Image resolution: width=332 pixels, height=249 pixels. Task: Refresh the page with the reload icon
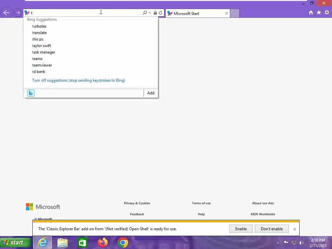tap(160, 13)
